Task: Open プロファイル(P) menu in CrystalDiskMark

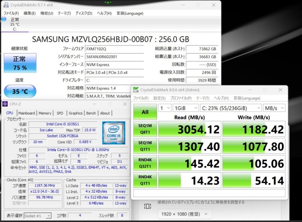Action: 181,98
